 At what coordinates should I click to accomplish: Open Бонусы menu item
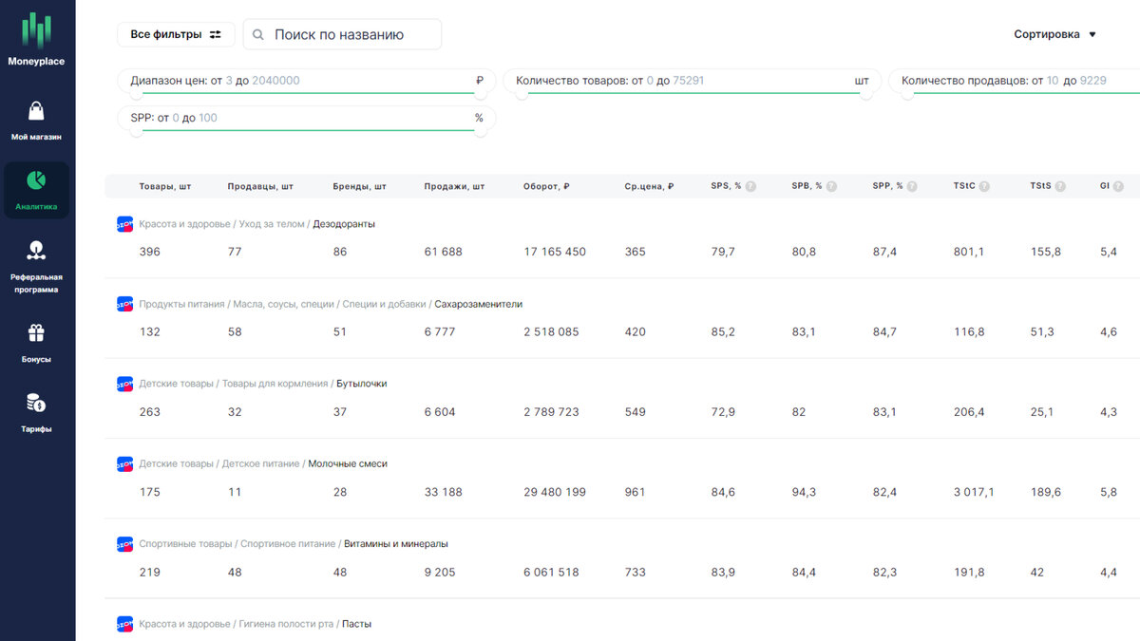pos(36,343)
